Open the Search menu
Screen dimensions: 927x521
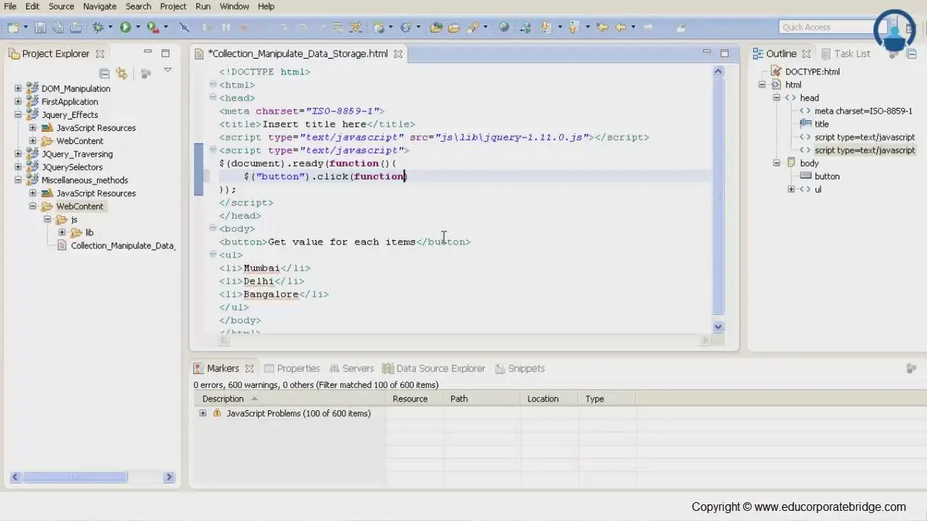(x=138, y=7)
